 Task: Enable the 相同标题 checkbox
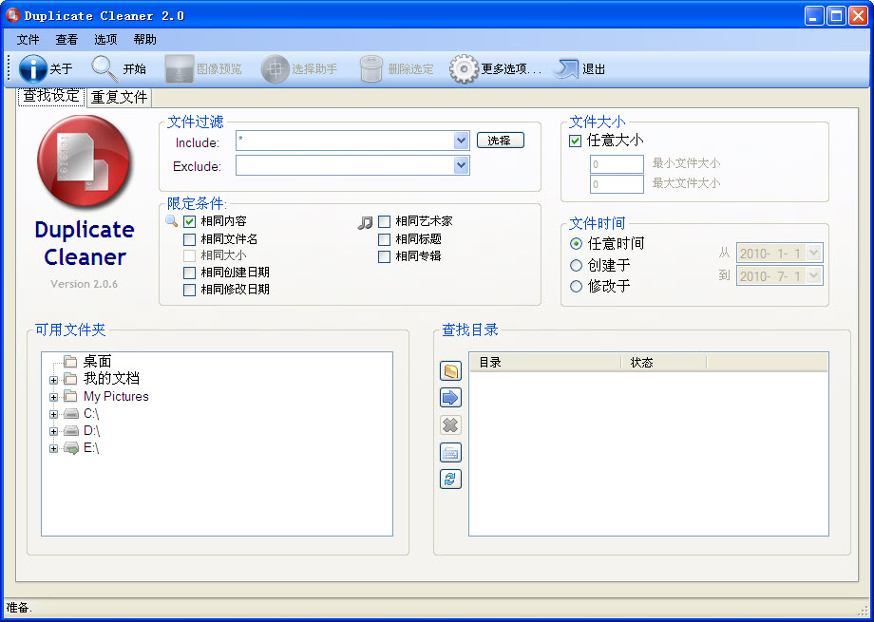pyautogui.click(x=384, y=239)
